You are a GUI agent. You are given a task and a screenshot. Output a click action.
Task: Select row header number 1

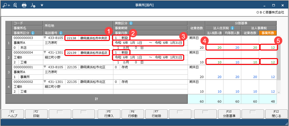(x=9, y=43)
